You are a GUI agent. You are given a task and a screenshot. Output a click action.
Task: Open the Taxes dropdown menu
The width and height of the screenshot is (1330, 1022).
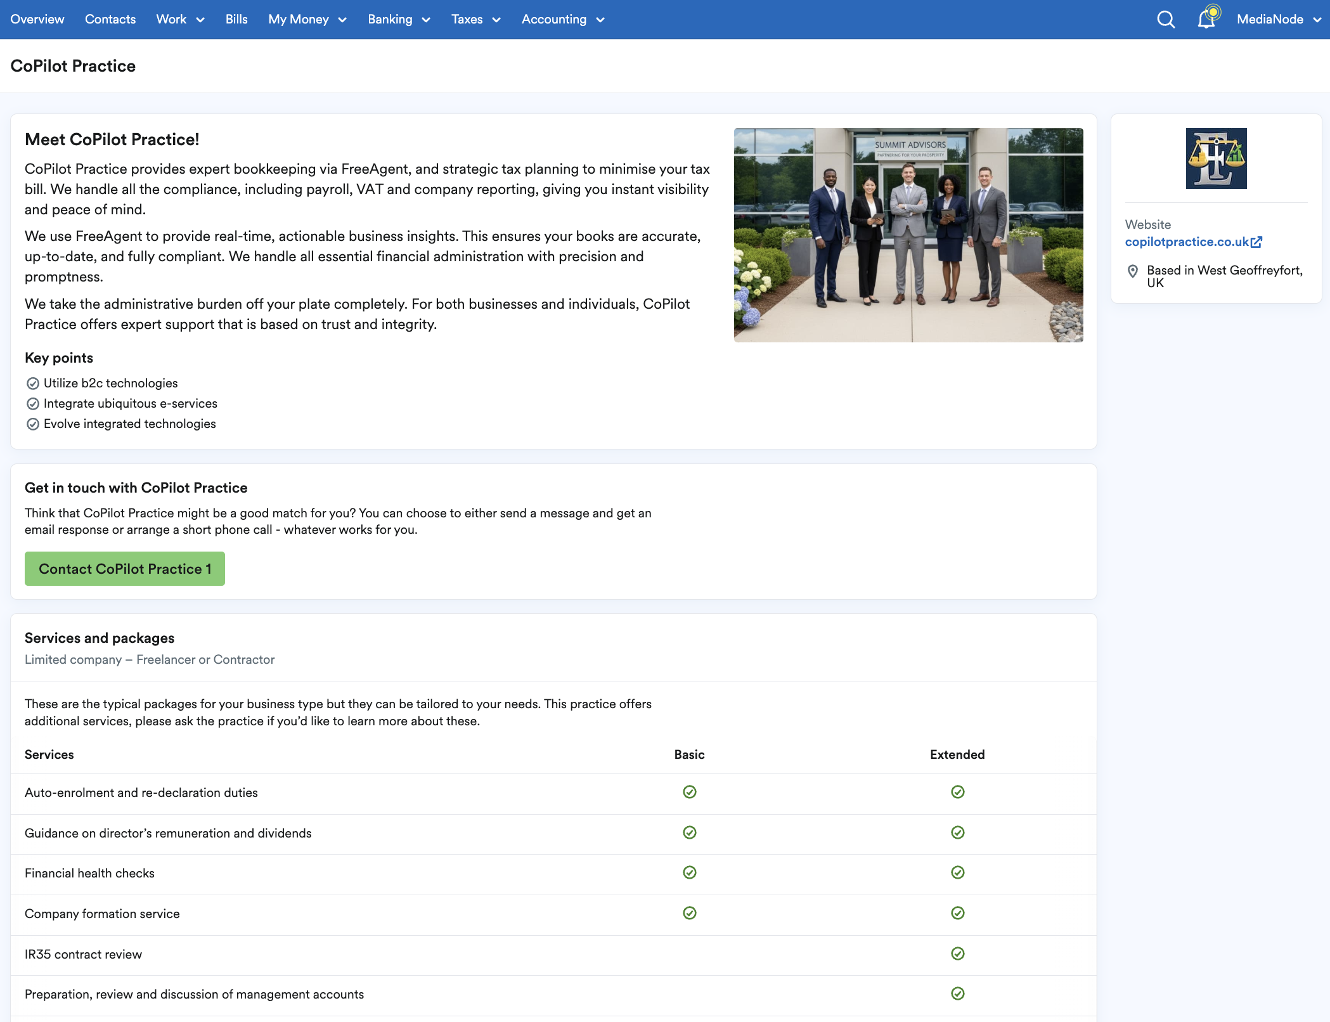(x=476, y=20)
